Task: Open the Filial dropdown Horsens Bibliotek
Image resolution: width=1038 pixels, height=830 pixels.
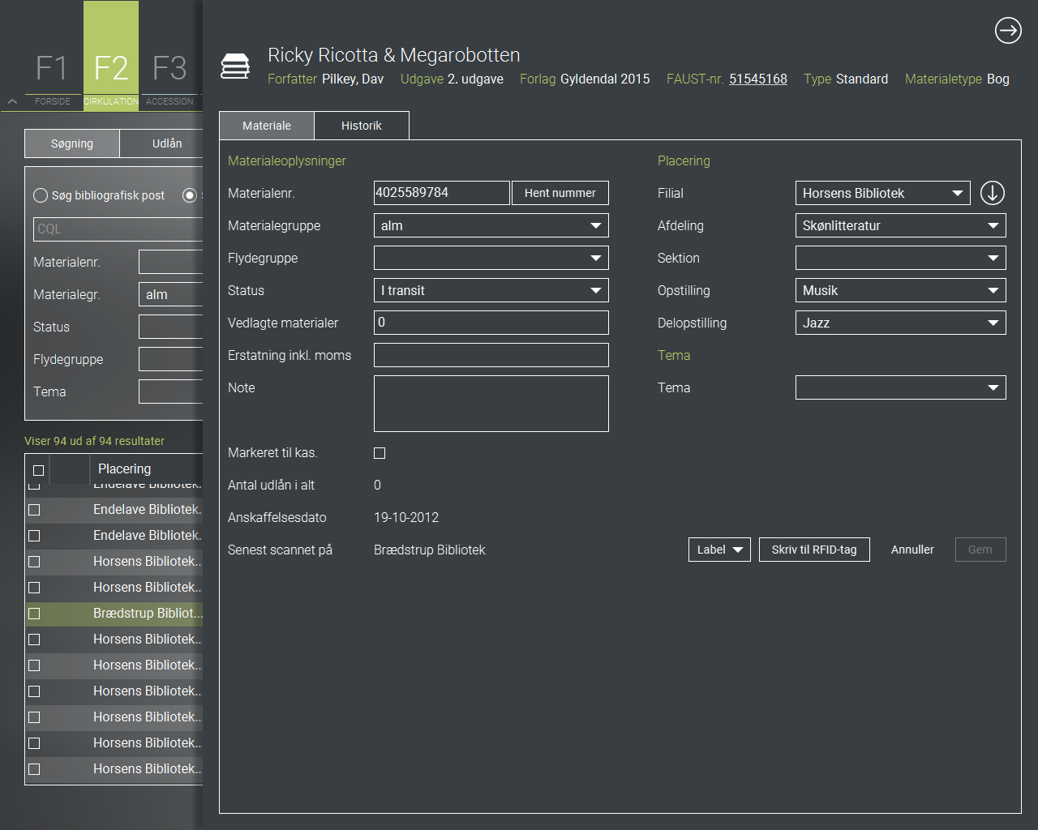Action: pos(883,193)
